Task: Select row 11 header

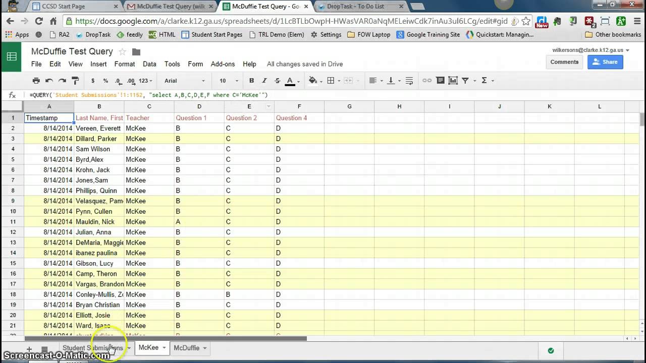Action: (13, 222)
